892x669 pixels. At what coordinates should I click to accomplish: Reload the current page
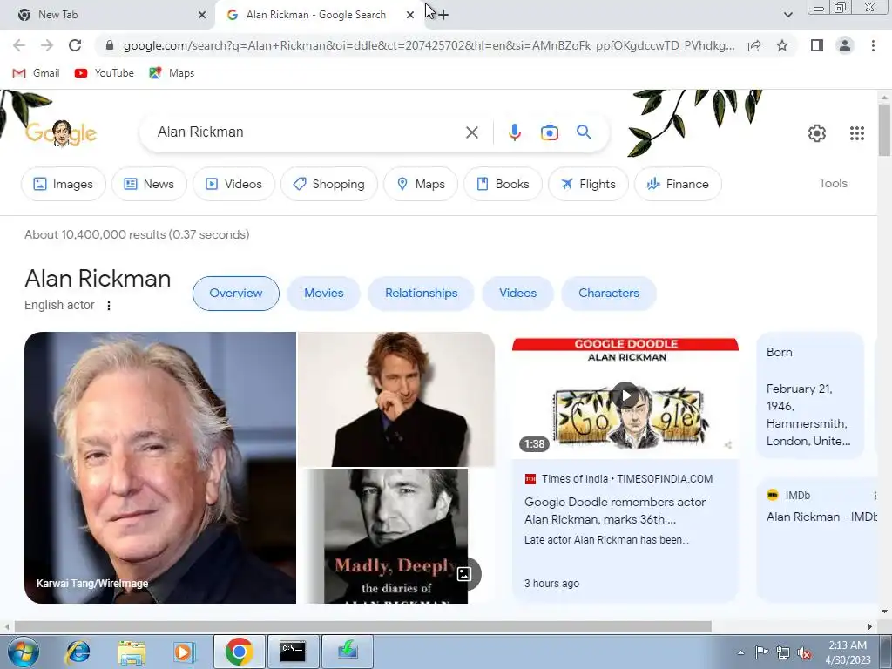(x=75, y=45)
